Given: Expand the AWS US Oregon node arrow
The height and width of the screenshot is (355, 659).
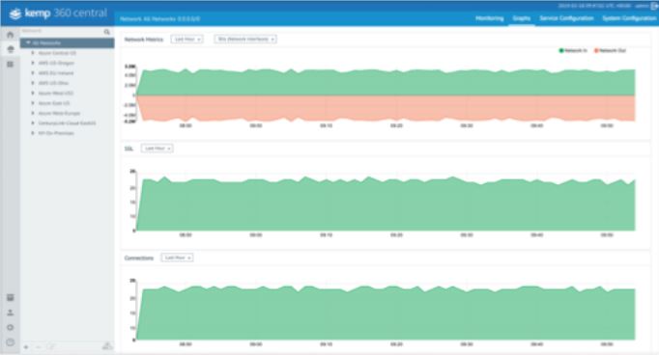Looking at the screenshot, I should [33, 63].
